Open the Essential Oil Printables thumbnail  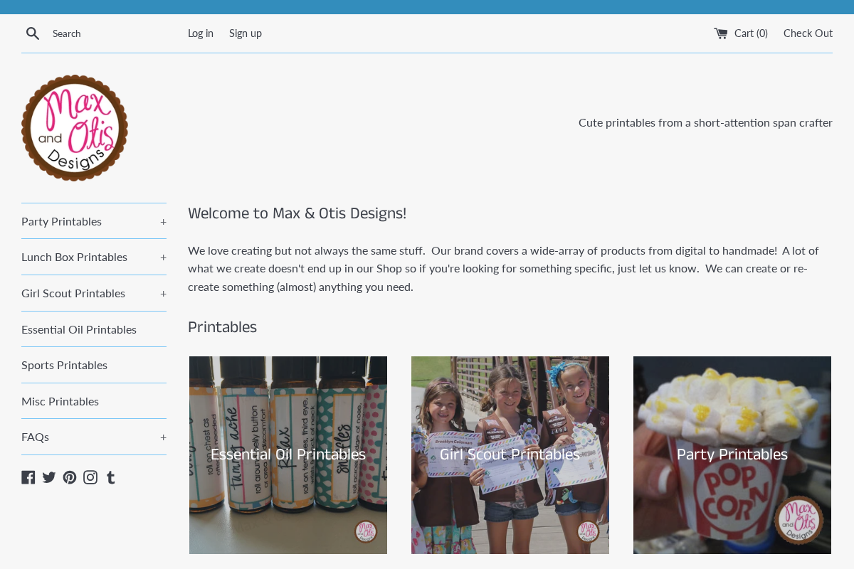point(288,454)
